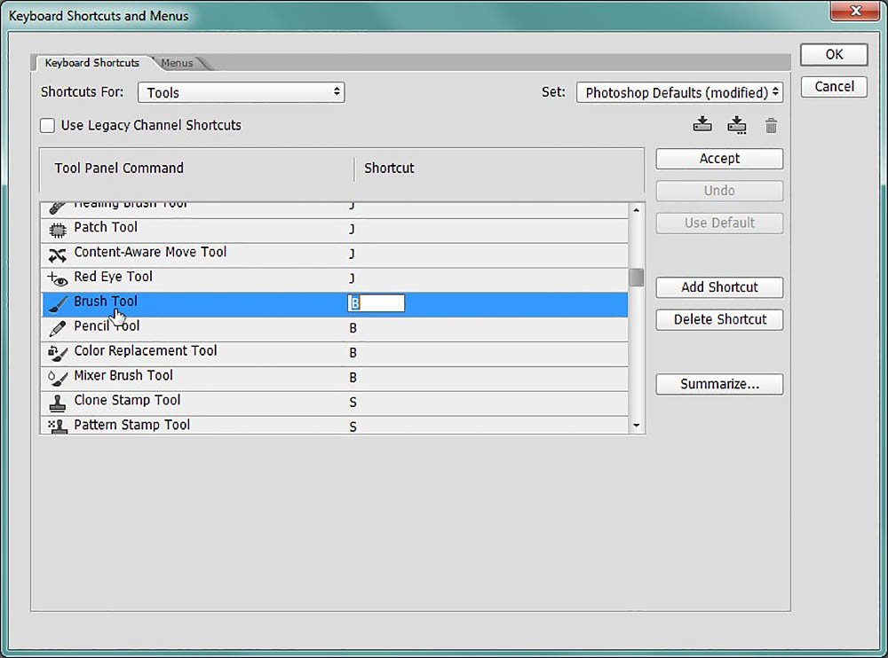Screen dimensions: 888x658
Task: Select the Clone Stamp Tool row label
Action: tap(127, 400)
